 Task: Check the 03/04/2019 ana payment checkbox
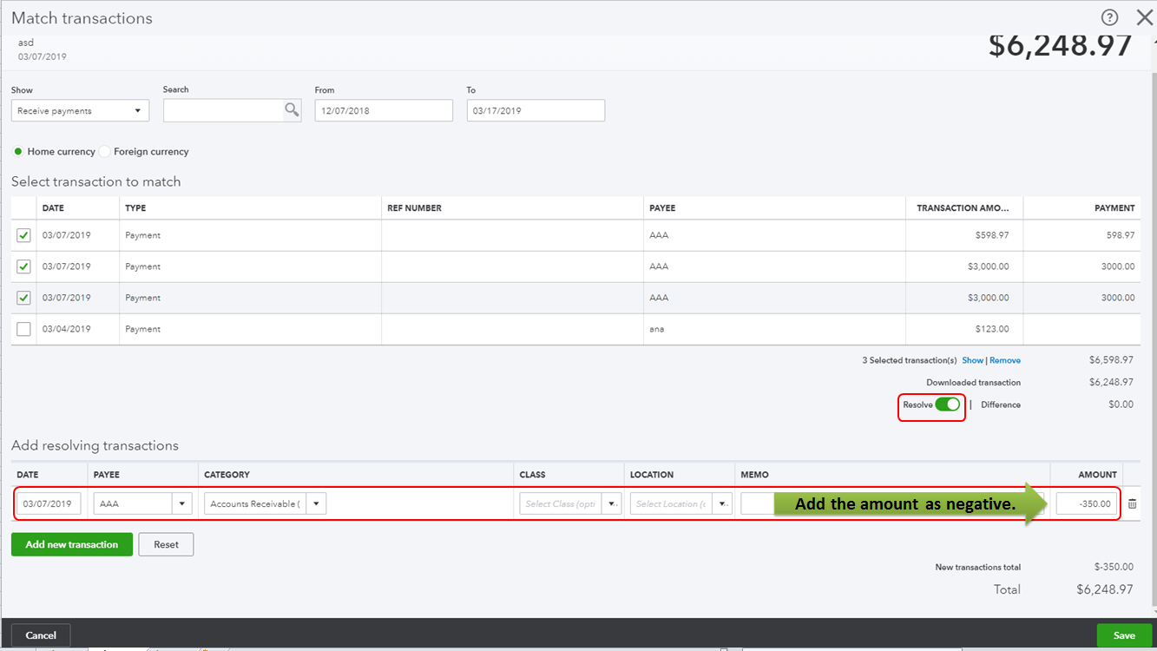tap(23, 328)
